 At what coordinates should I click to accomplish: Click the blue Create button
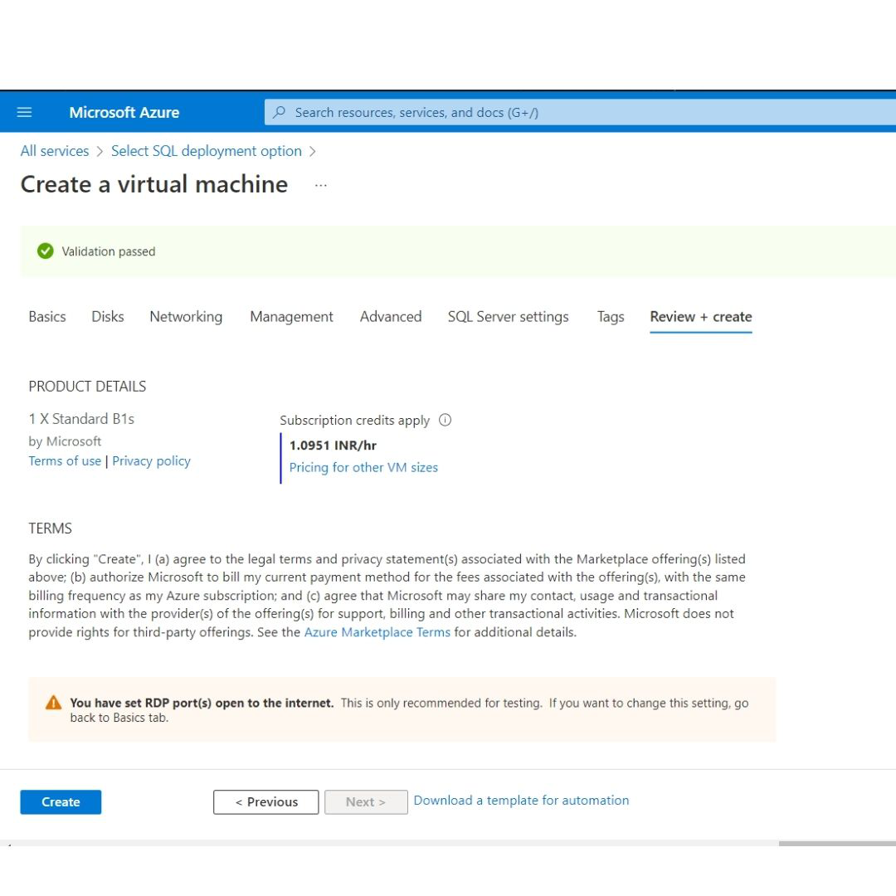point(61,801)
